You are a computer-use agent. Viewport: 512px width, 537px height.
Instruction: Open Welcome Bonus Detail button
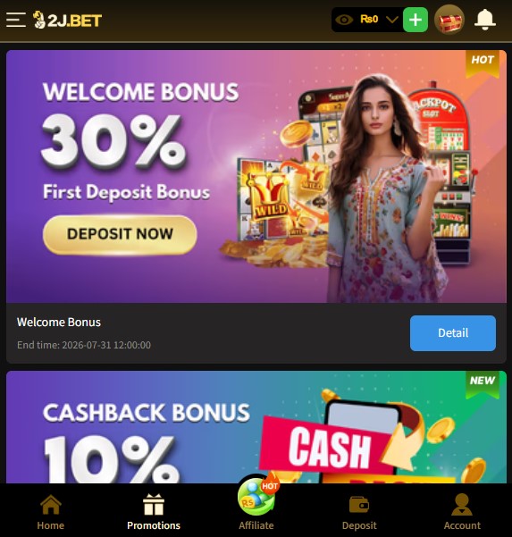pos(453,333)
